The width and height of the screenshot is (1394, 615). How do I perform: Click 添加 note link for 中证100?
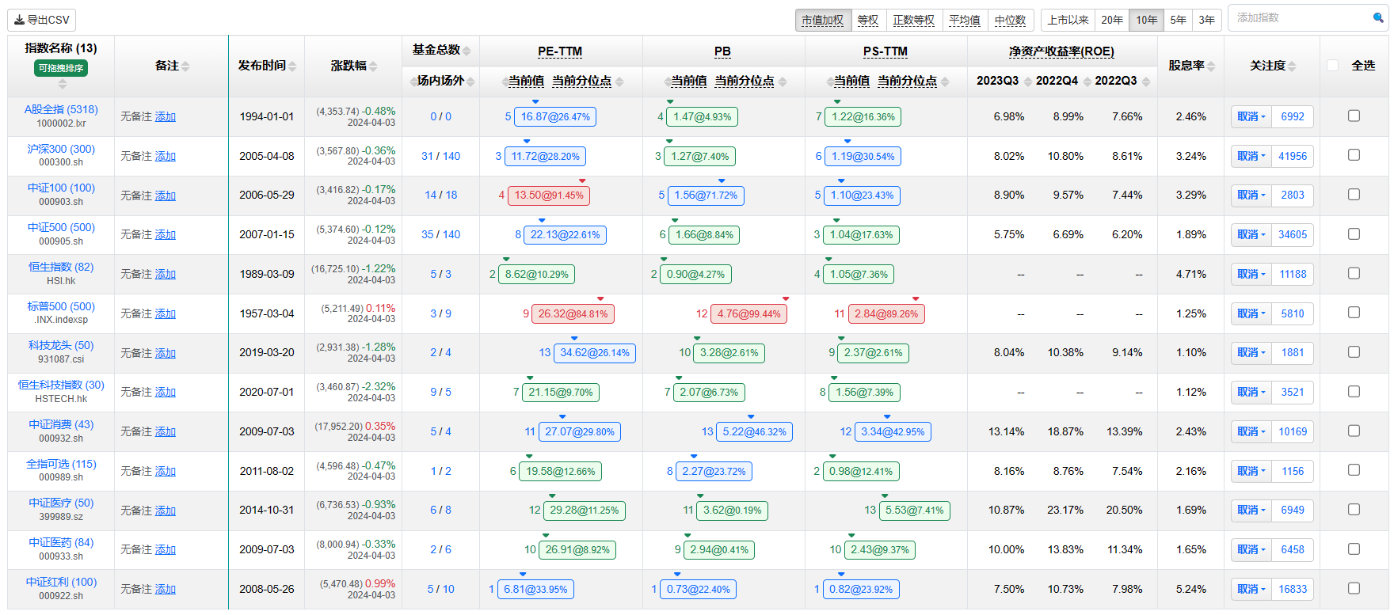166,196
